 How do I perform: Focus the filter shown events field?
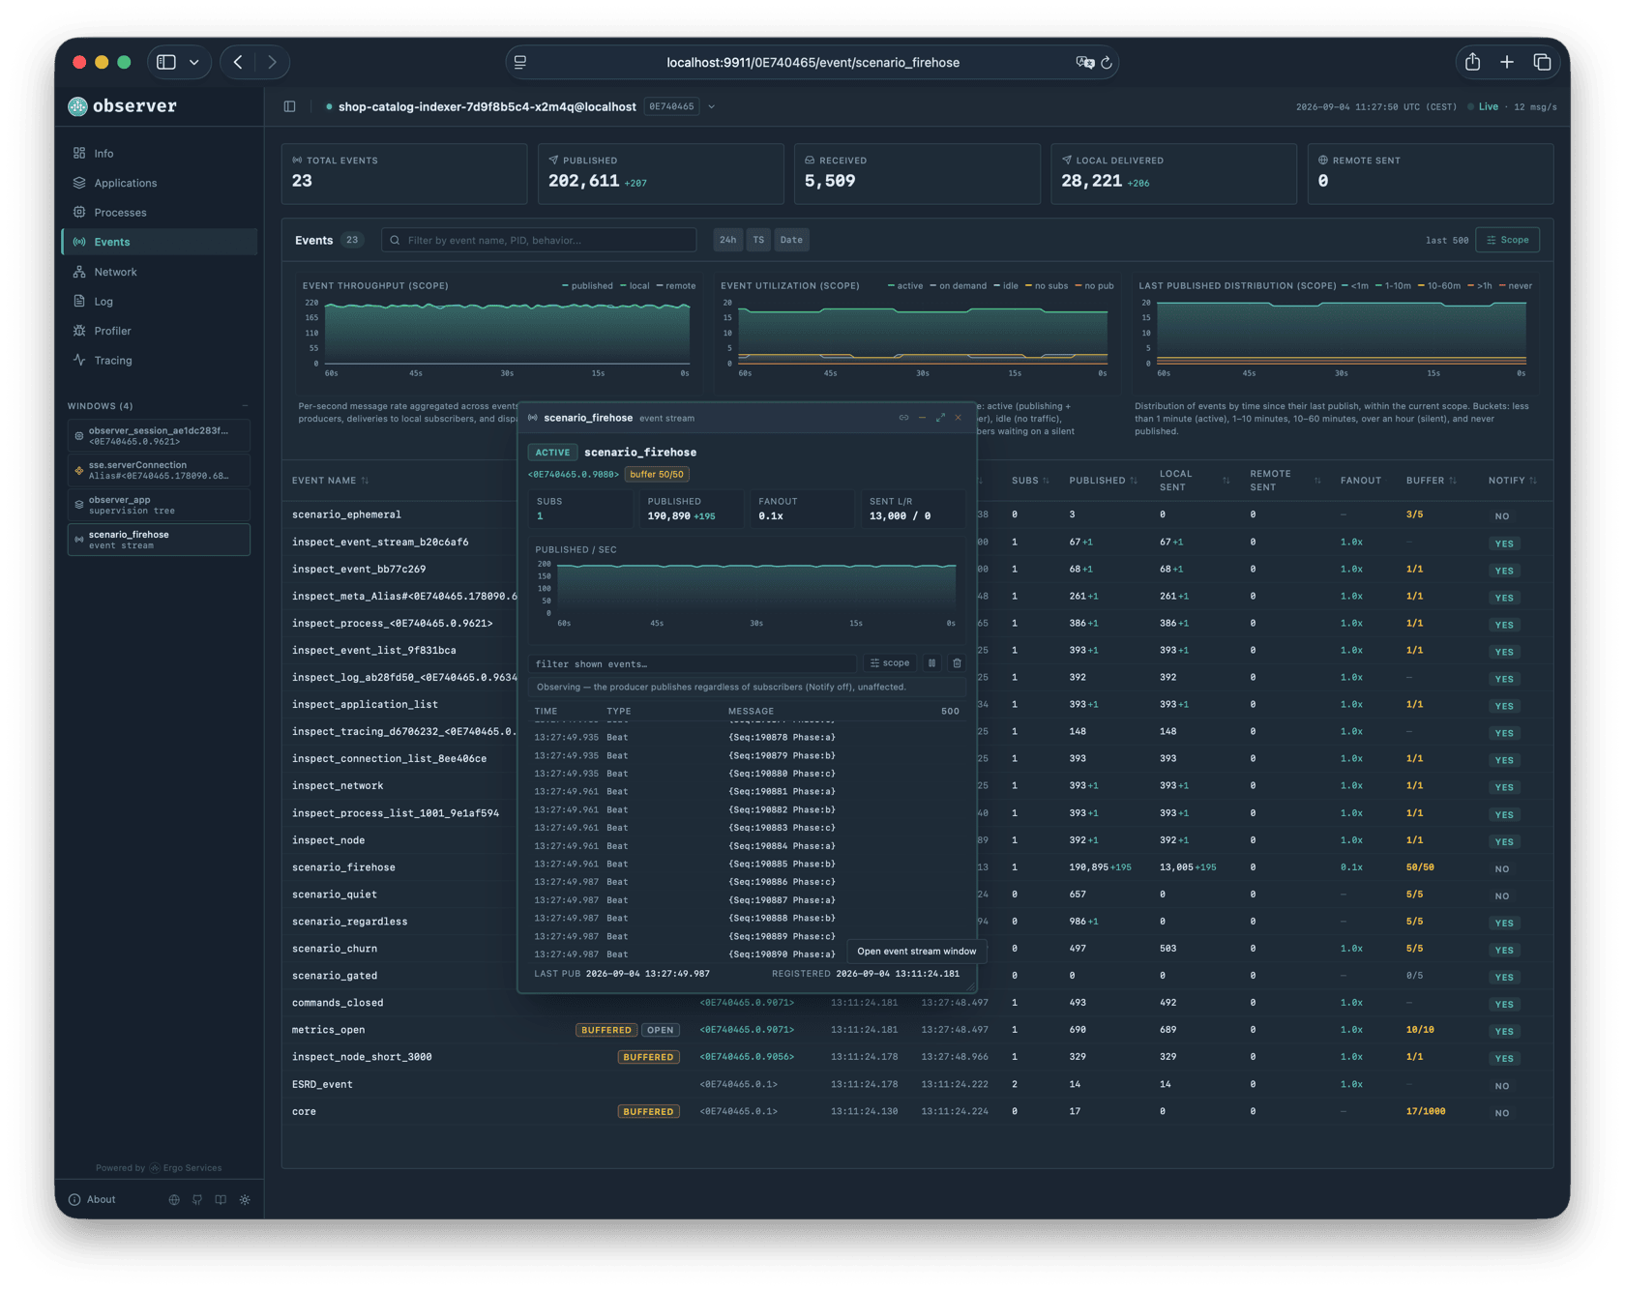693,663
